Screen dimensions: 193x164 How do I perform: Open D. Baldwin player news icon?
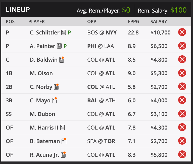click(62, 60)
